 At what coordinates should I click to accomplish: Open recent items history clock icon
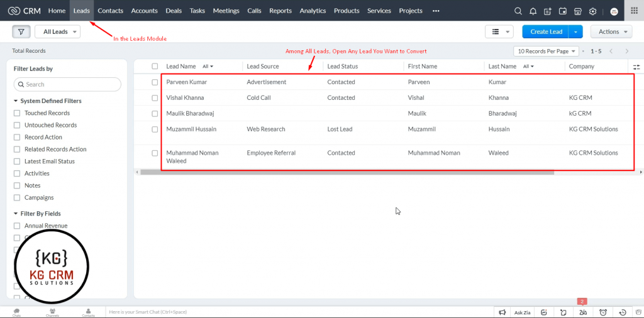(x=623, y=312)
